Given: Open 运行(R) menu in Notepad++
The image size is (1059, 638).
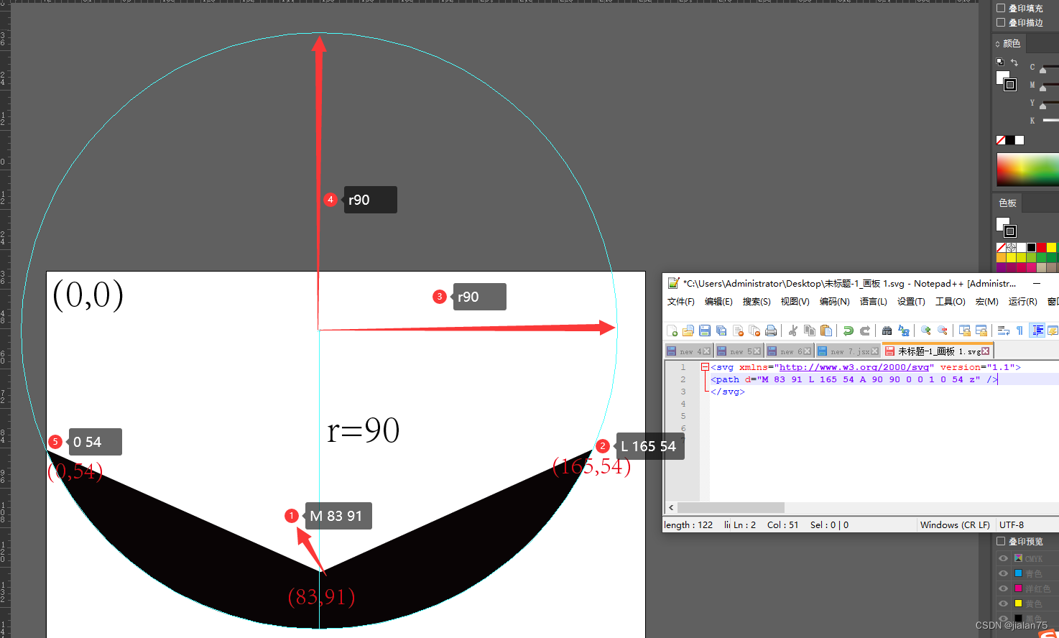Looking at the screenshot, I should click(1022, 302).
